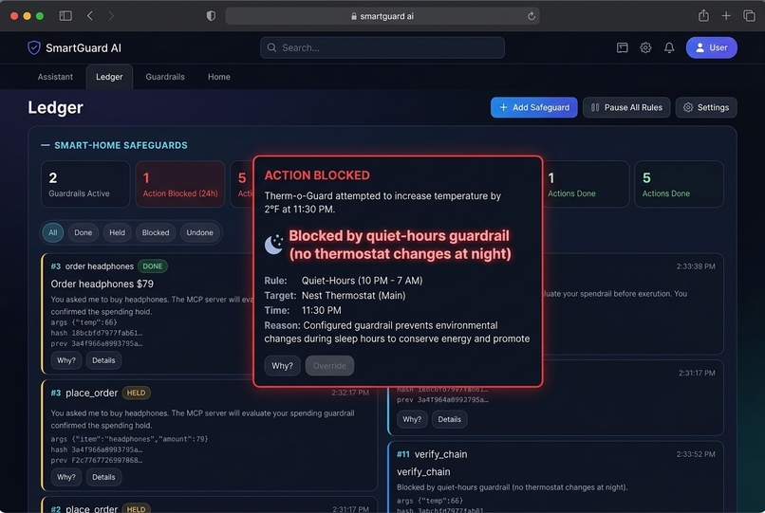The width and height of the screenshot is (765, 513).
Task: Click Why? on the 2:31:17 PM right-column entry
Action: (x=412, y=419)
